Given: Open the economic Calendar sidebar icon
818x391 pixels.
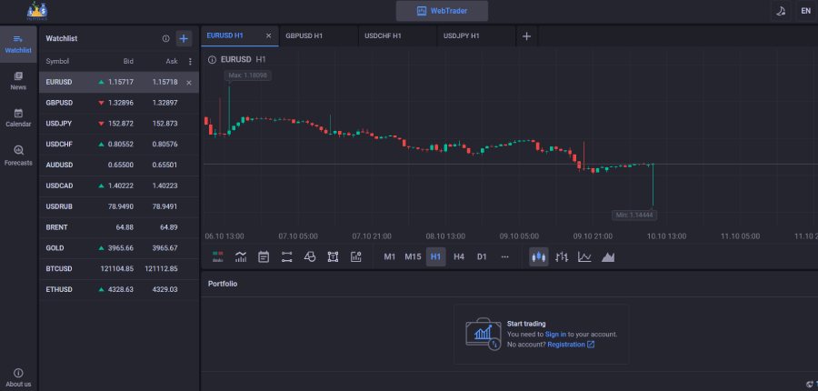Looking at the screenshot, I should pyautogui.click(x=18, y=117).
